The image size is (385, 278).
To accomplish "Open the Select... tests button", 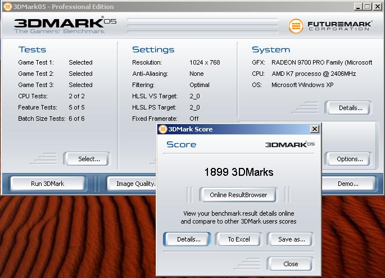I will tap(86, 159).
